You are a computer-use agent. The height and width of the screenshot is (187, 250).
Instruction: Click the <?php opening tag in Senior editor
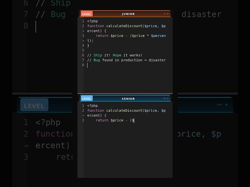93,106
